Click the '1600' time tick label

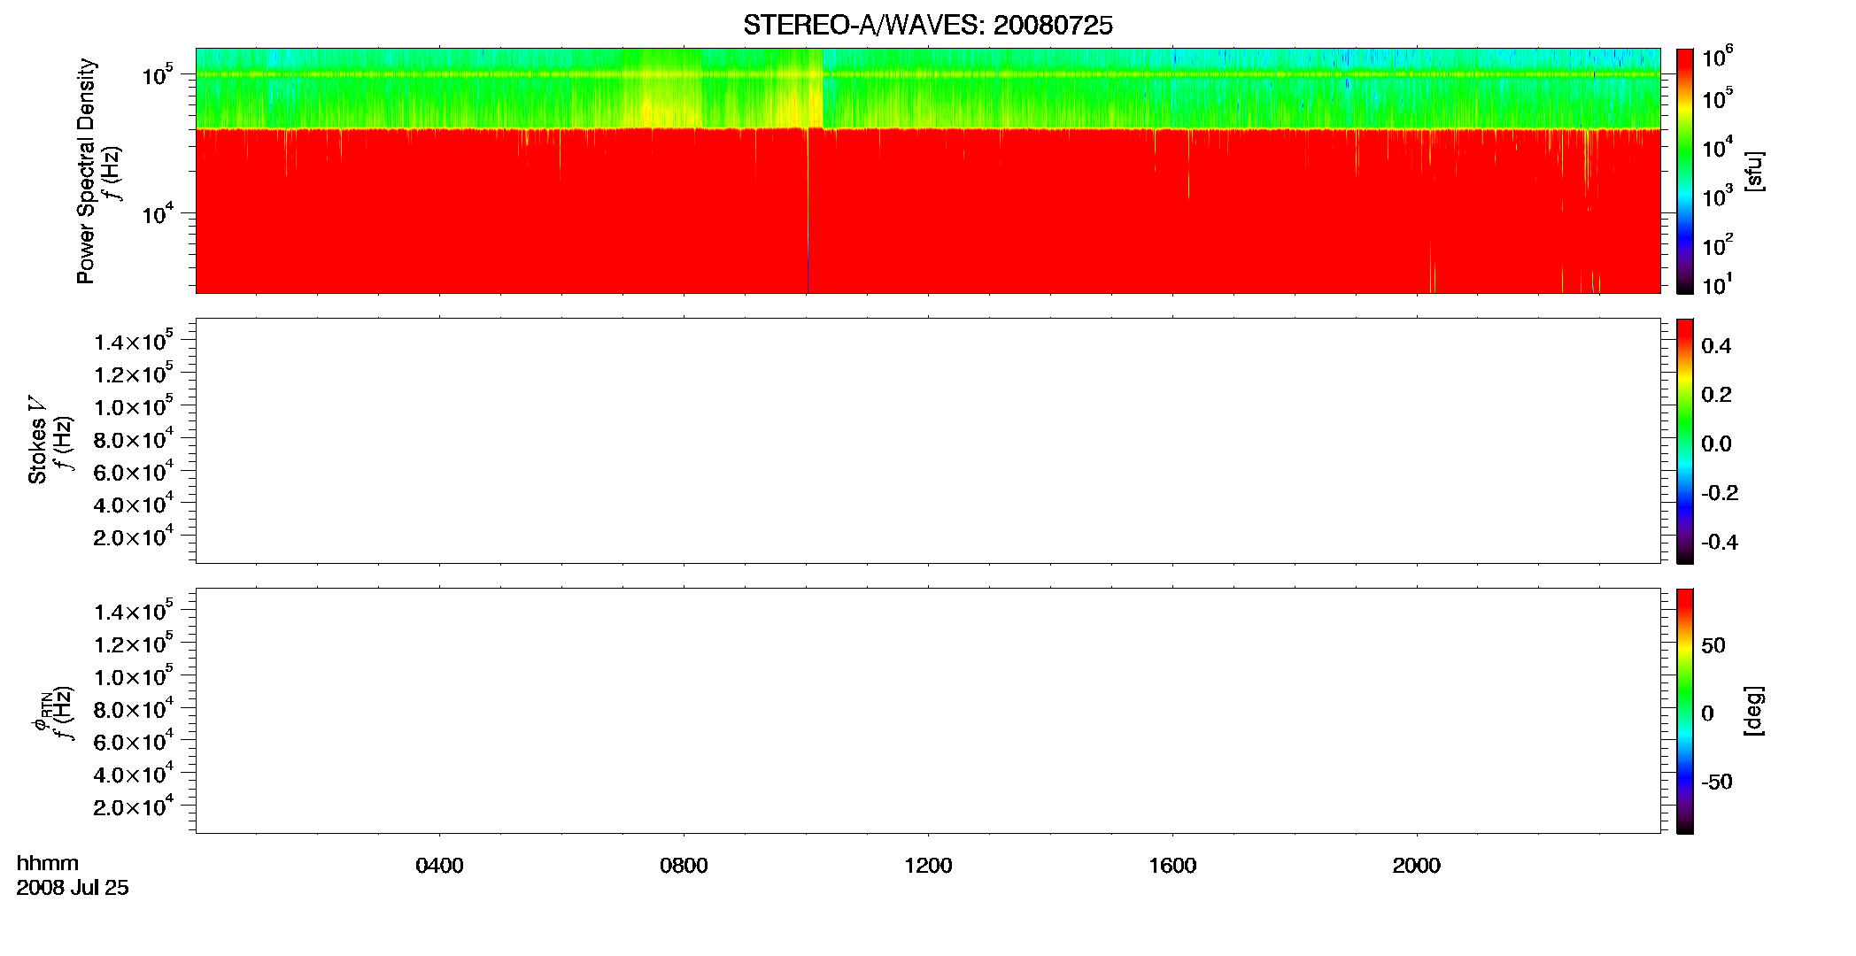1172,866
